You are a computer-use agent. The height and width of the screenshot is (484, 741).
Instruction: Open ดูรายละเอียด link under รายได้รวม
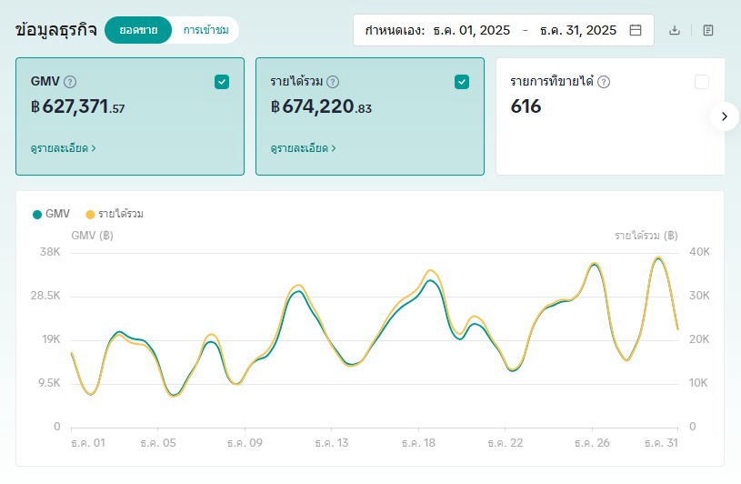304,147
